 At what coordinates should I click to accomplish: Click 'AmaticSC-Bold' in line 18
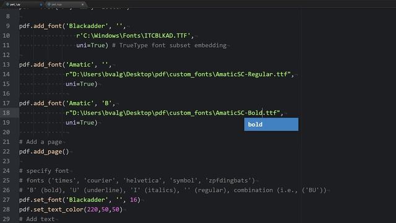(239, 113)
